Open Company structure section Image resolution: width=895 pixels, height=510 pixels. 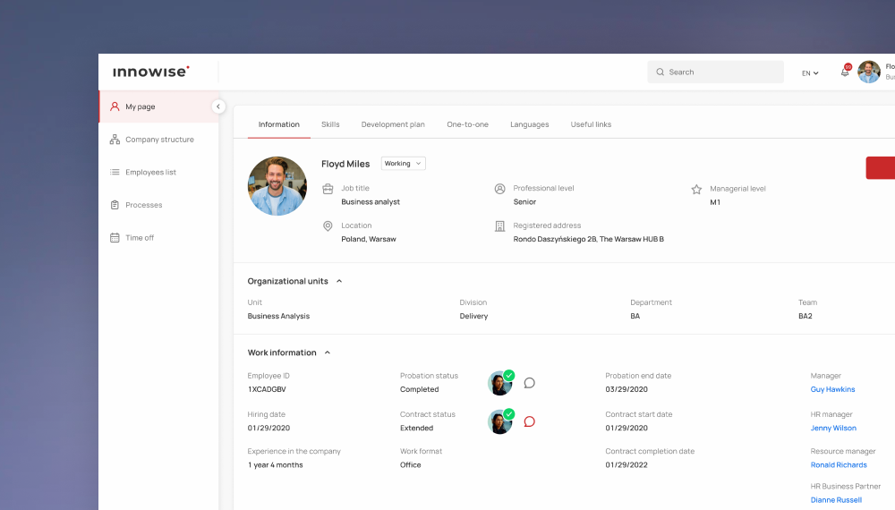click(158, 140)
